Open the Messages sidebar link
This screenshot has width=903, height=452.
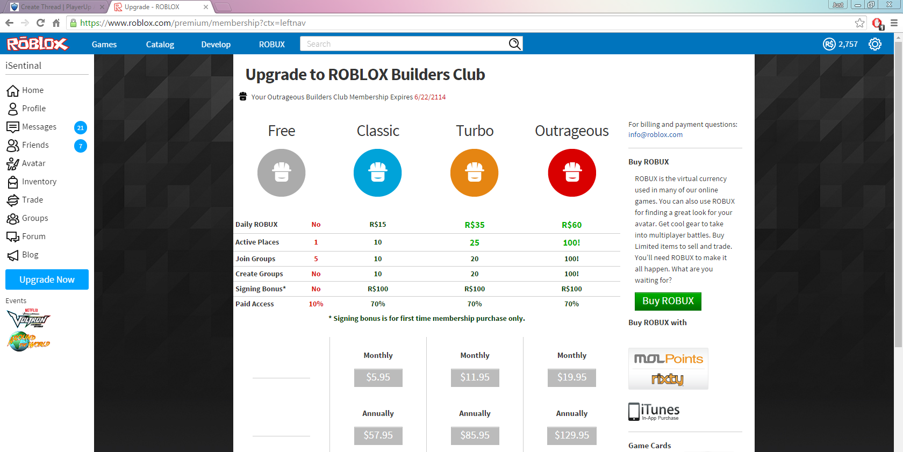(39, 127)
